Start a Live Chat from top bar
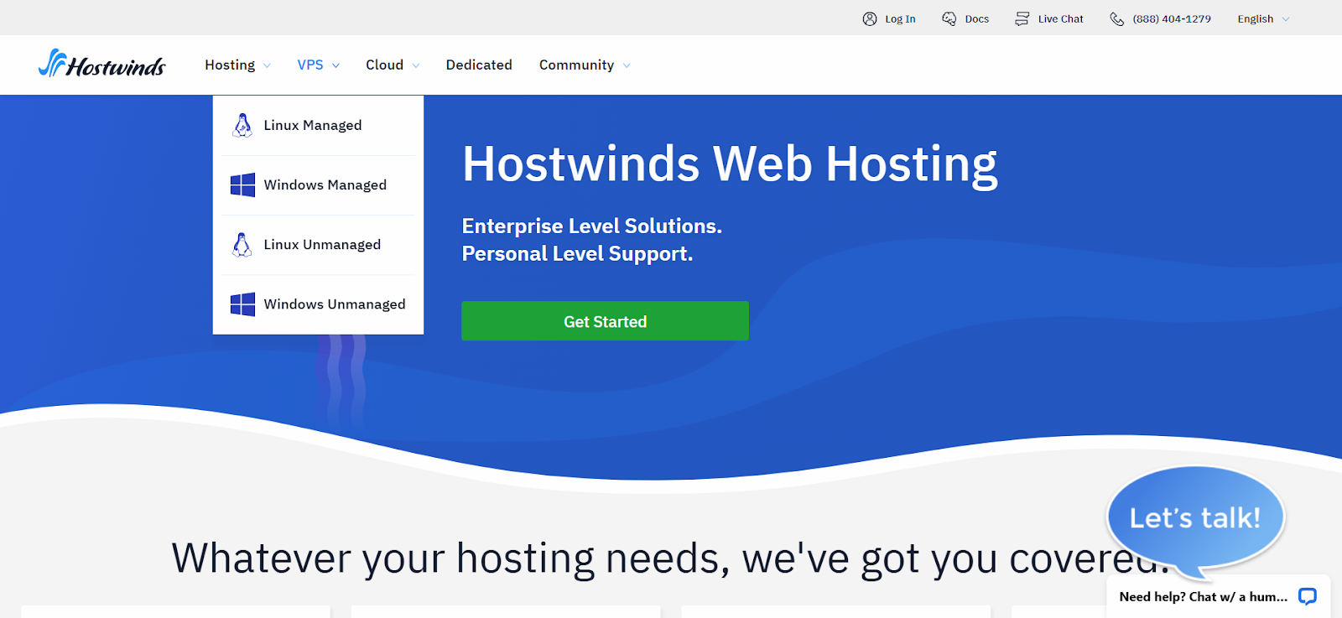 point(1060,18)
